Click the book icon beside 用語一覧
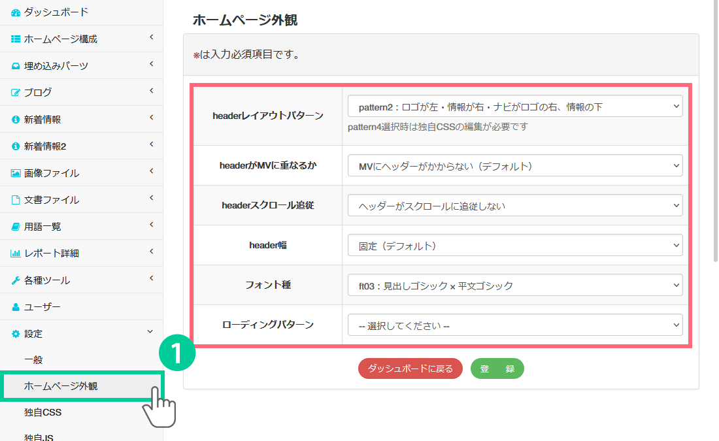This screenshot has height=441, width=719. coord(16,227)
